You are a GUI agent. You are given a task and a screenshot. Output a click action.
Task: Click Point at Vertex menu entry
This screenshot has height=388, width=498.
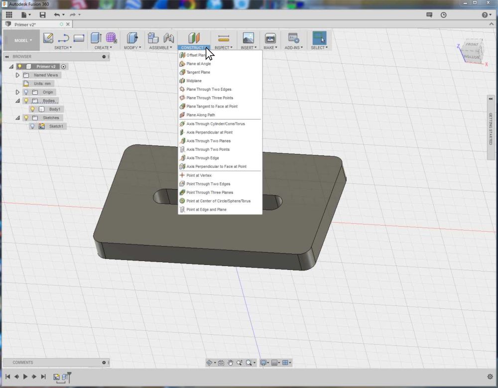(x=198, y=175)
